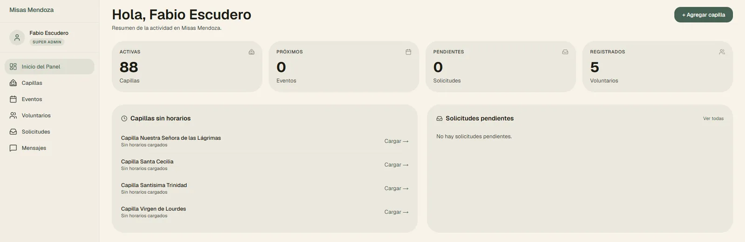The image size is (745, 242).
Task: Open Mensajes in the sidebar
Action: point(49,148)
